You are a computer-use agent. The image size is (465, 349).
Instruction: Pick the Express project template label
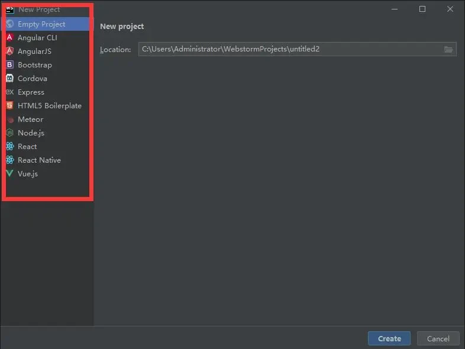pos(31,92)
